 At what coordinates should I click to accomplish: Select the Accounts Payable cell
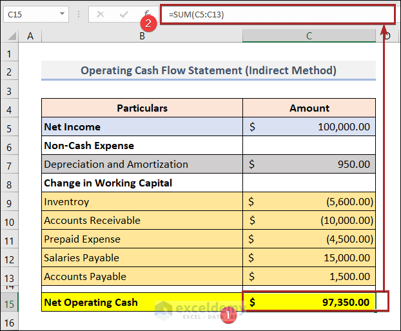[142, 276]
